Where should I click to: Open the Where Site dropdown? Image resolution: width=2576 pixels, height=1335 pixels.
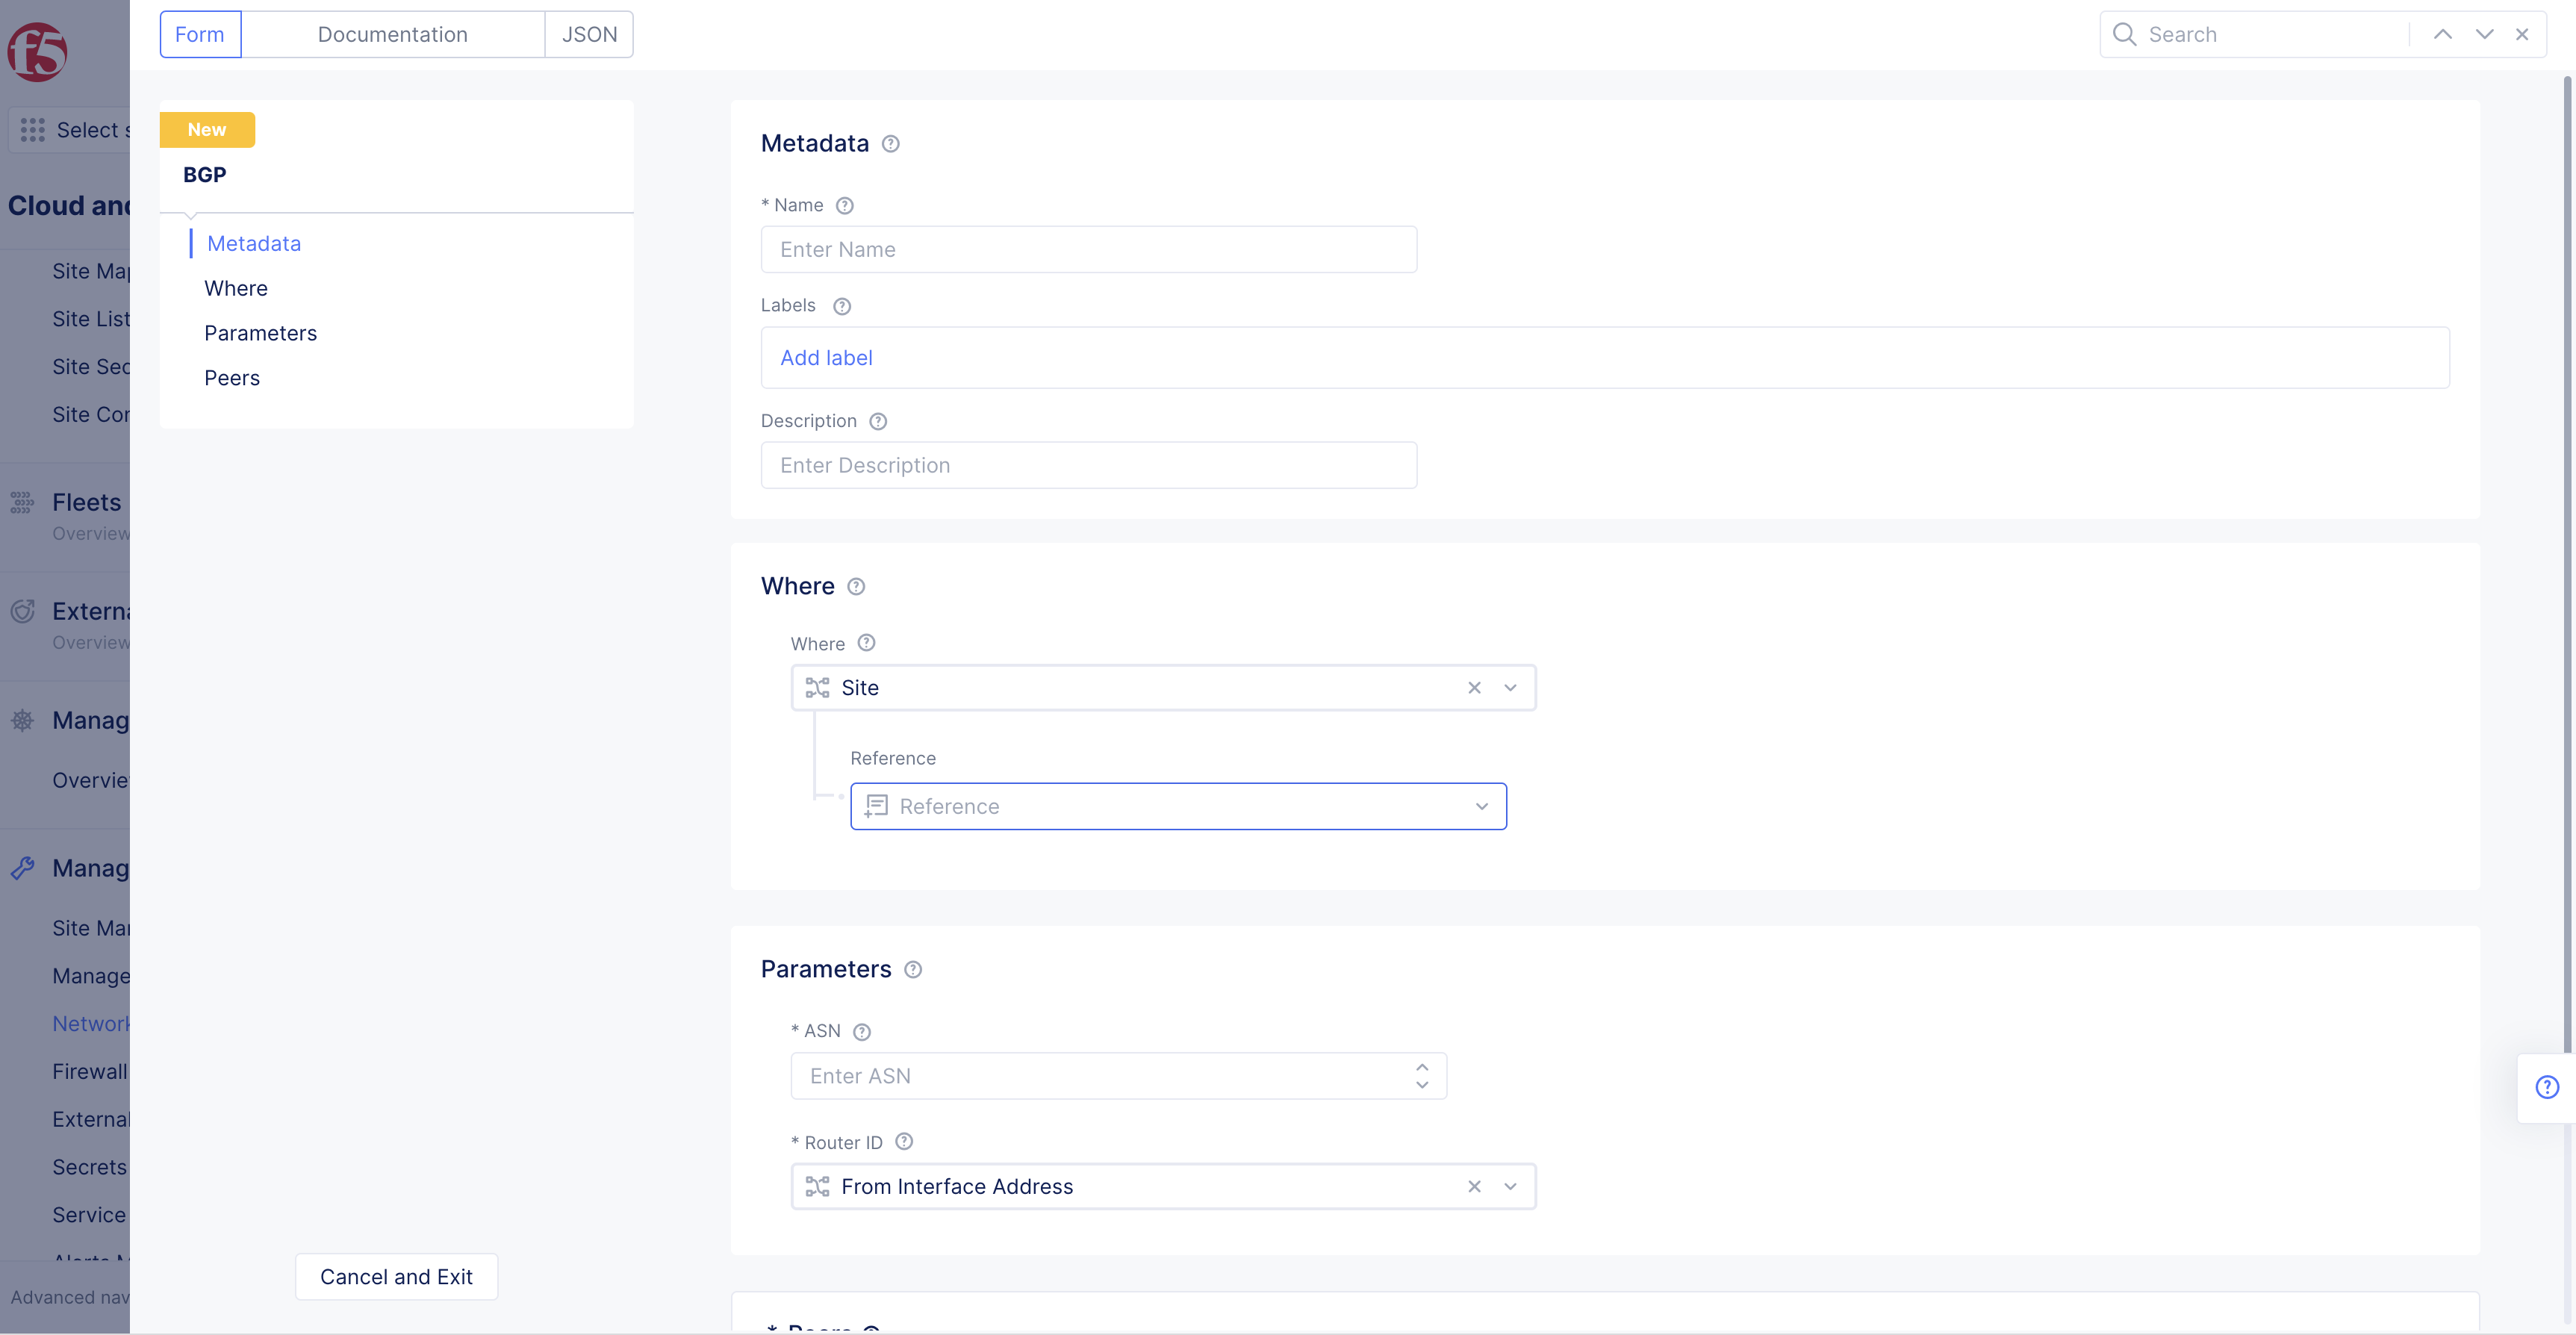[1163, 688]
